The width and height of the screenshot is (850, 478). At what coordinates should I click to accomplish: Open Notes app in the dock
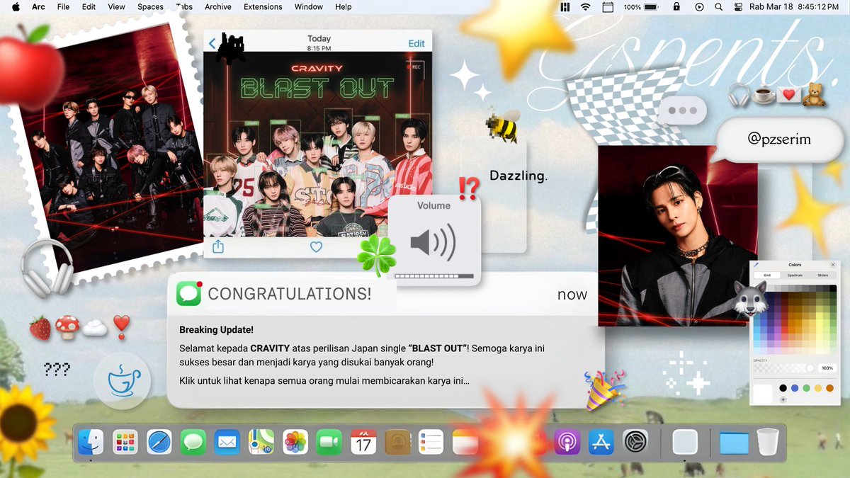coord(465,443)
